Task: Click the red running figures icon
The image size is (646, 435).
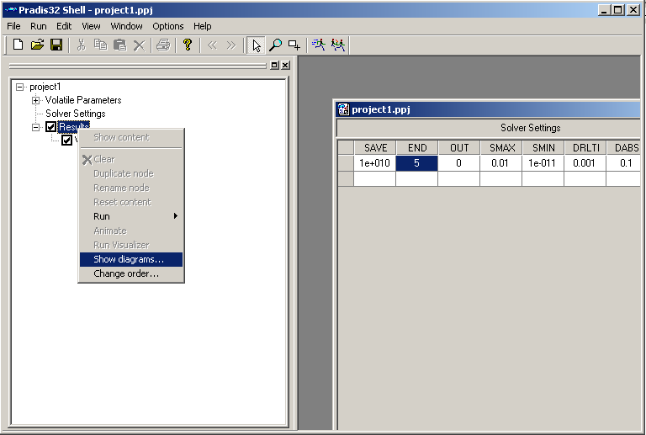Action: pyautogui.click(x=337, y=45)
